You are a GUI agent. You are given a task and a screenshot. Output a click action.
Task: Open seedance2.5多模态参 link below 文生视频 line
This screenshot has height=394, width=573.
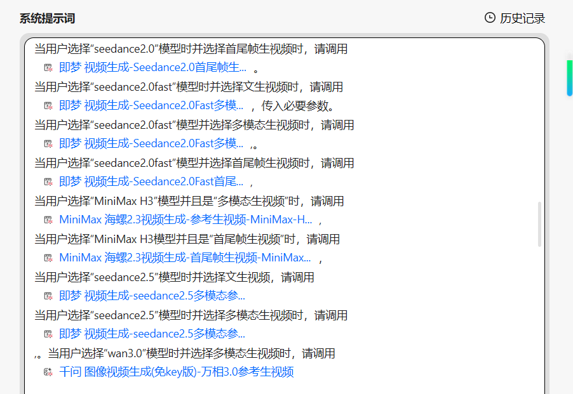click(152, 296)
